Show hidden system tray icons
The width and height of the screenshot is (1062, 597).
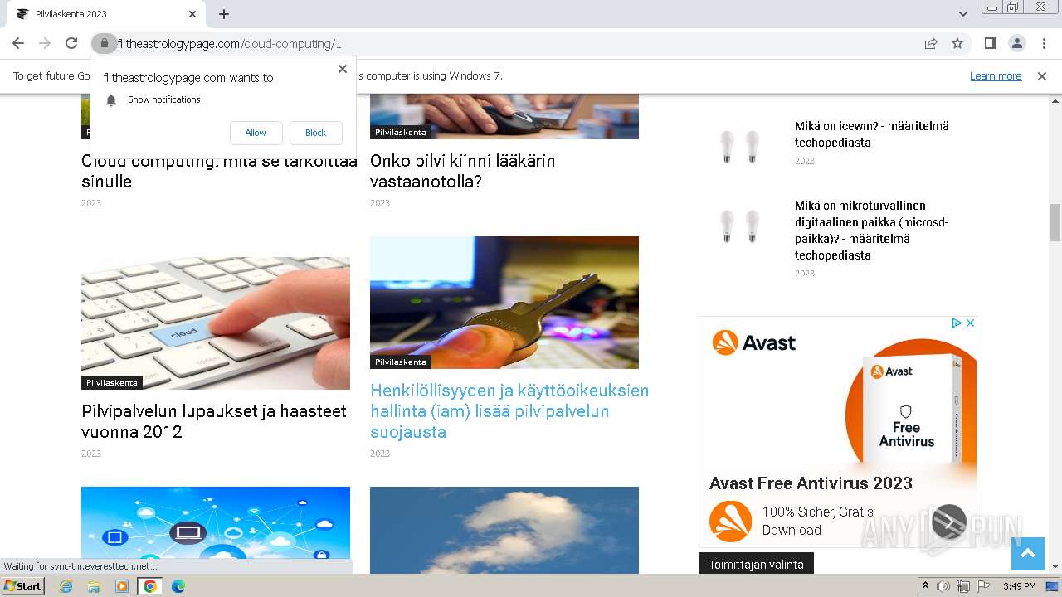tap(925, 586)
